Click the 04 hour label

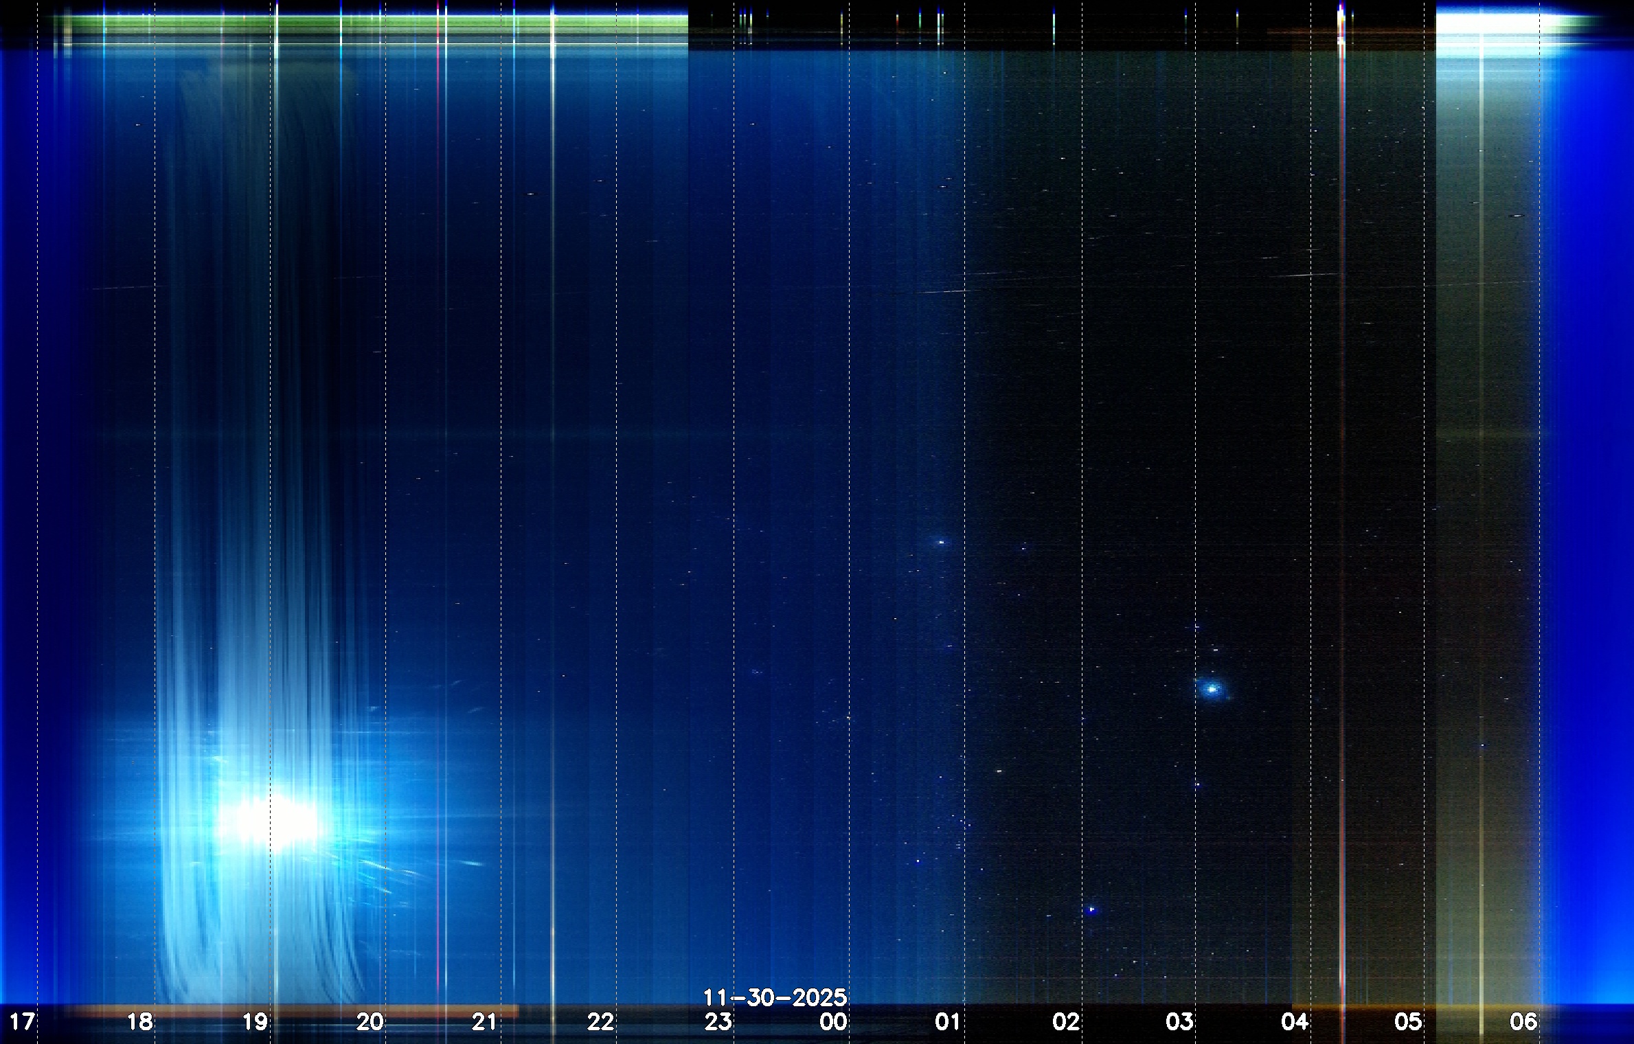(1294, 1022)
